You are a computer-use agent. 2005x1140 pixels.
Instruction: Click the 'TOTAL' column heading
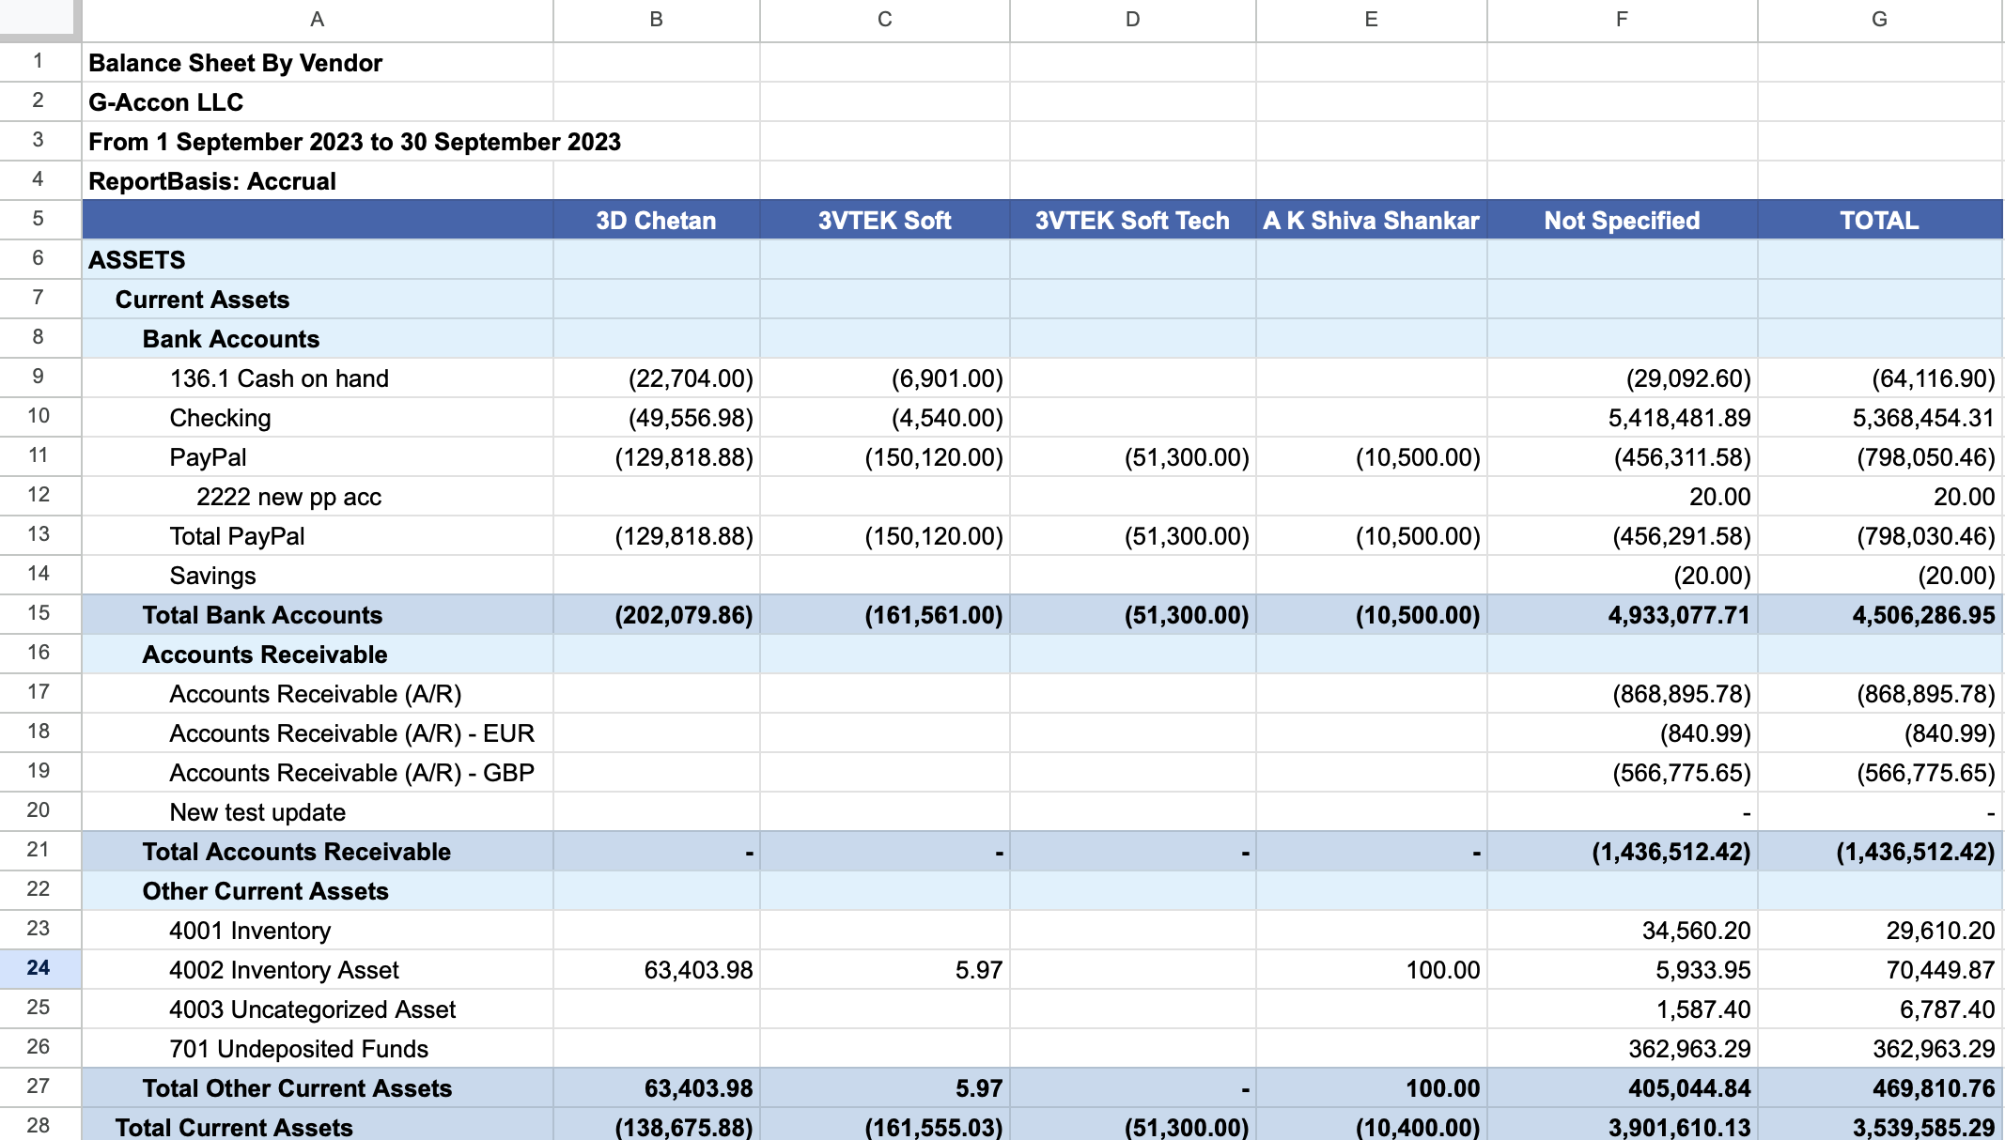[1879, 221]
